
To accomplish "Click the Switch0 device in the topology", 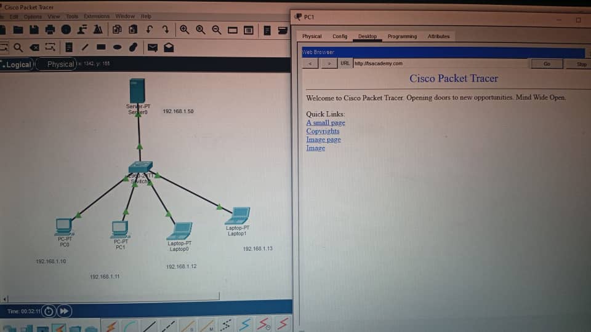I will click(140, 167).
